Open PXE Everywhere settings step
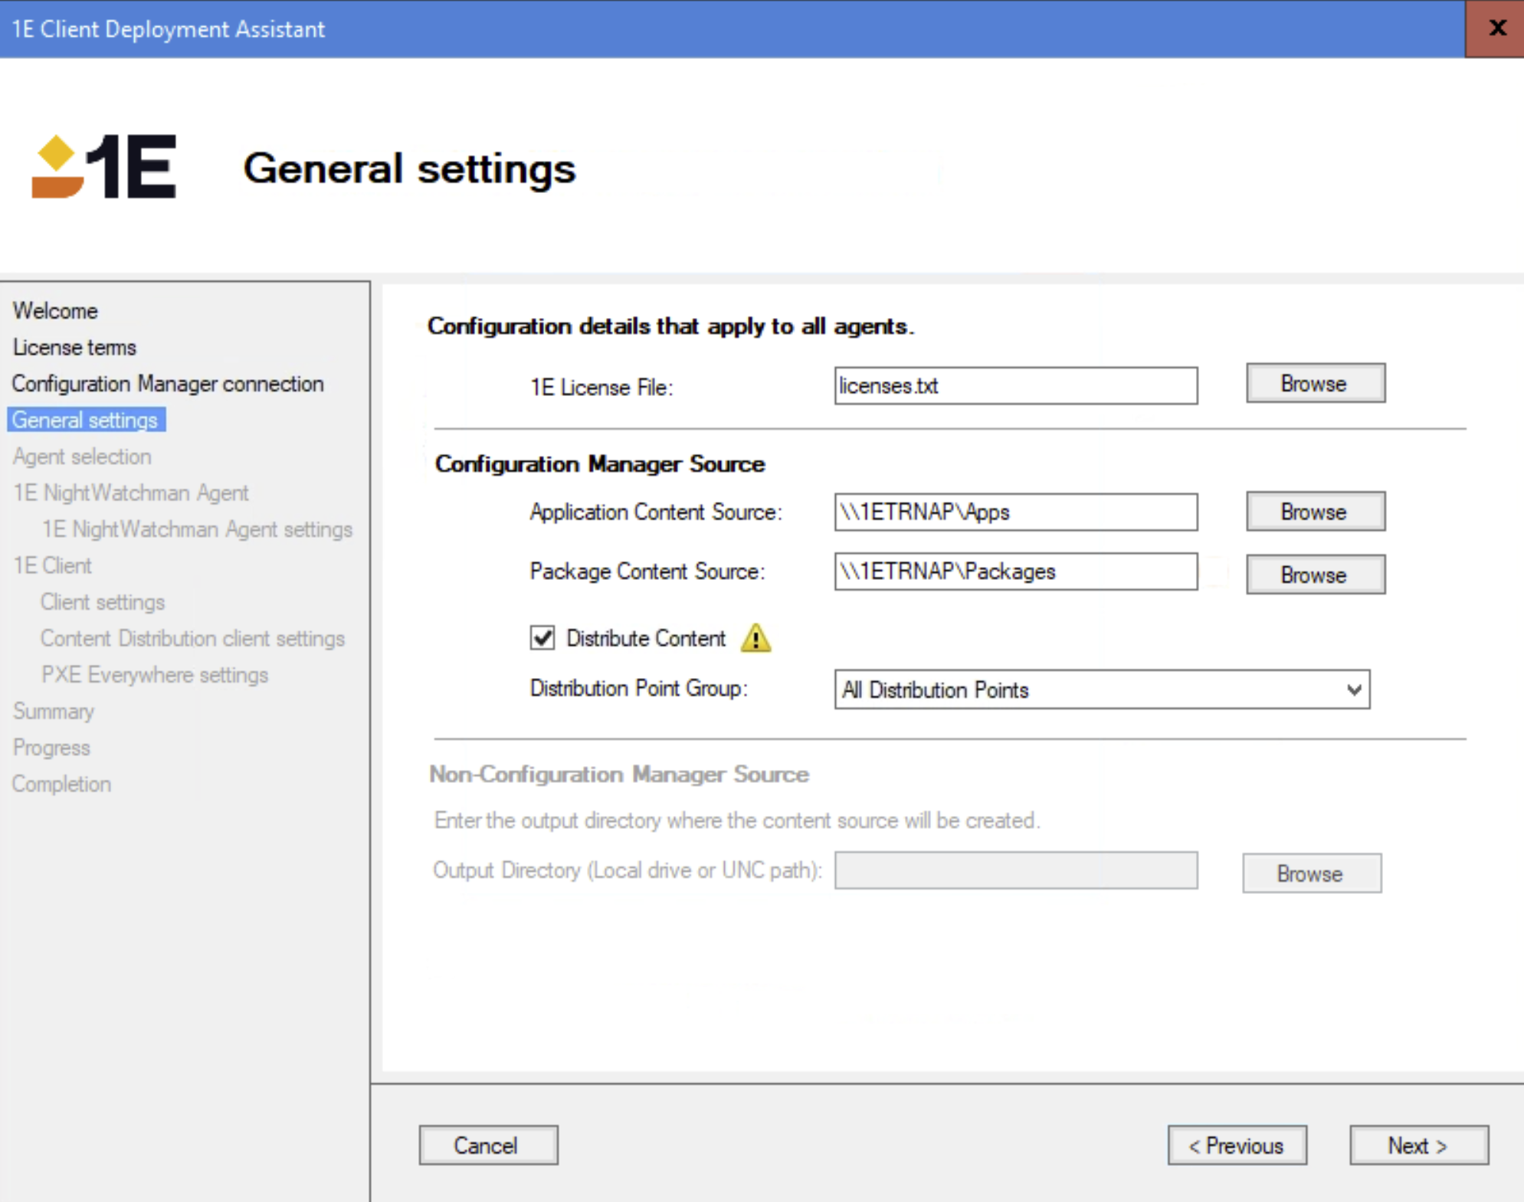Screen dimensions: 1524x1202 (x=155, y=675)
